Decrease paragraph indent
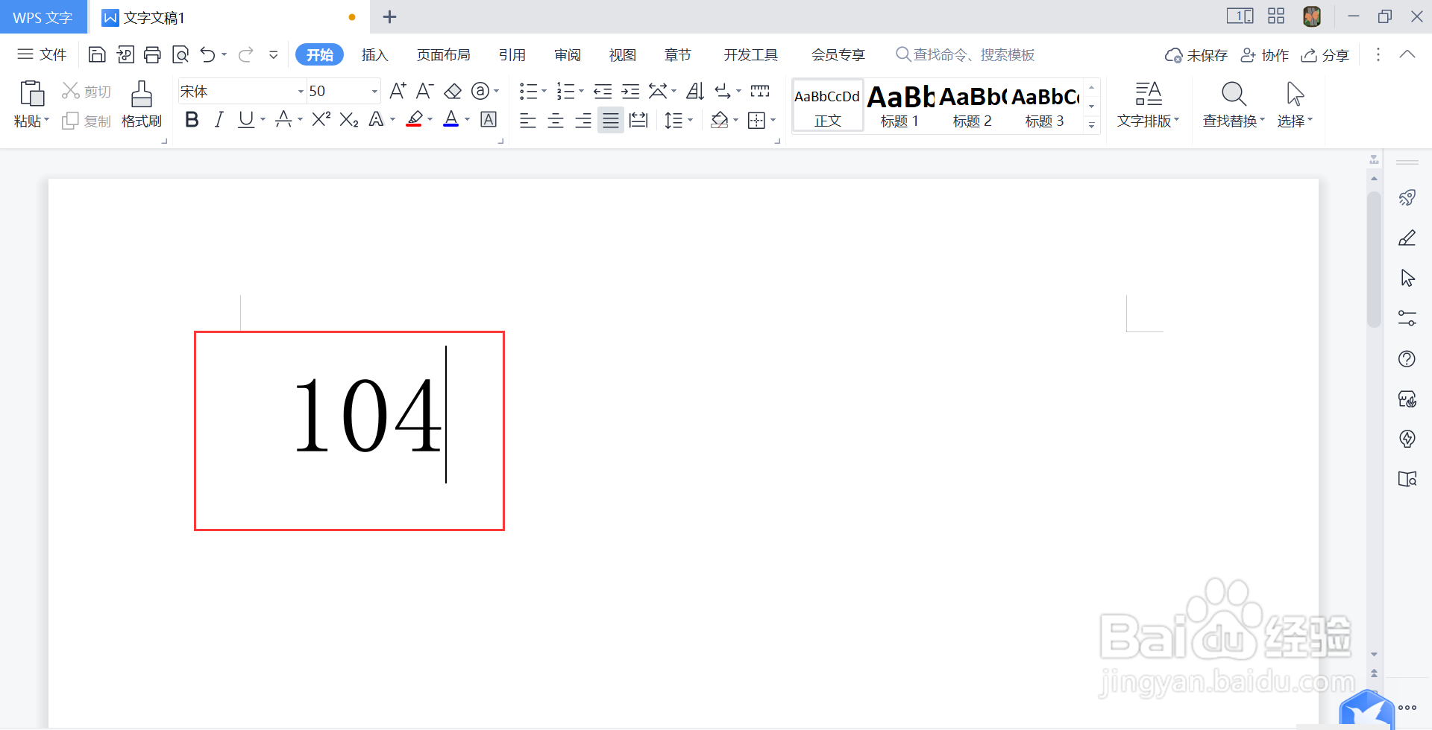This screenshot has width=1432, height=730. tap(603, 91)
